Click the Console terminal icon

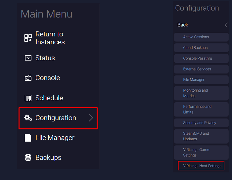point(28,78)
